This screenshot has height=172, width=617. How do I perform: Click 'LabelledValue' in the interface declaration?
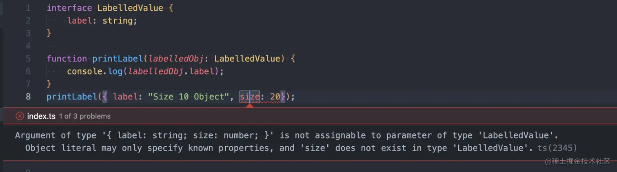point(130,8)
